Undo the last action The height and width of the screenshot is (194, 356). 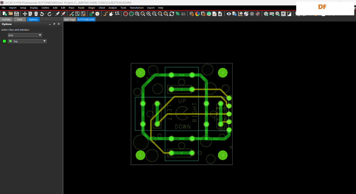[x=42, y=14]
